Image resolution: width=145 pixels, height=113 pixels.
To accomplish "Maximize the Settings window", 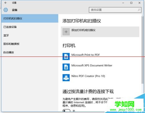I will point(131,3).
